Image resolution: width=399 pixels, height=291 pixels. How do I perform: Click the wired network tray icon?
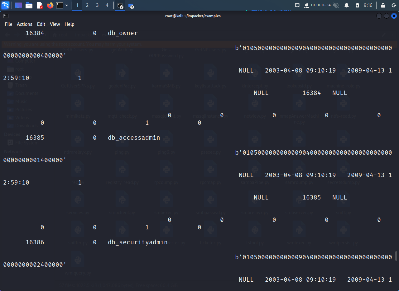click(x=297, y=5)
